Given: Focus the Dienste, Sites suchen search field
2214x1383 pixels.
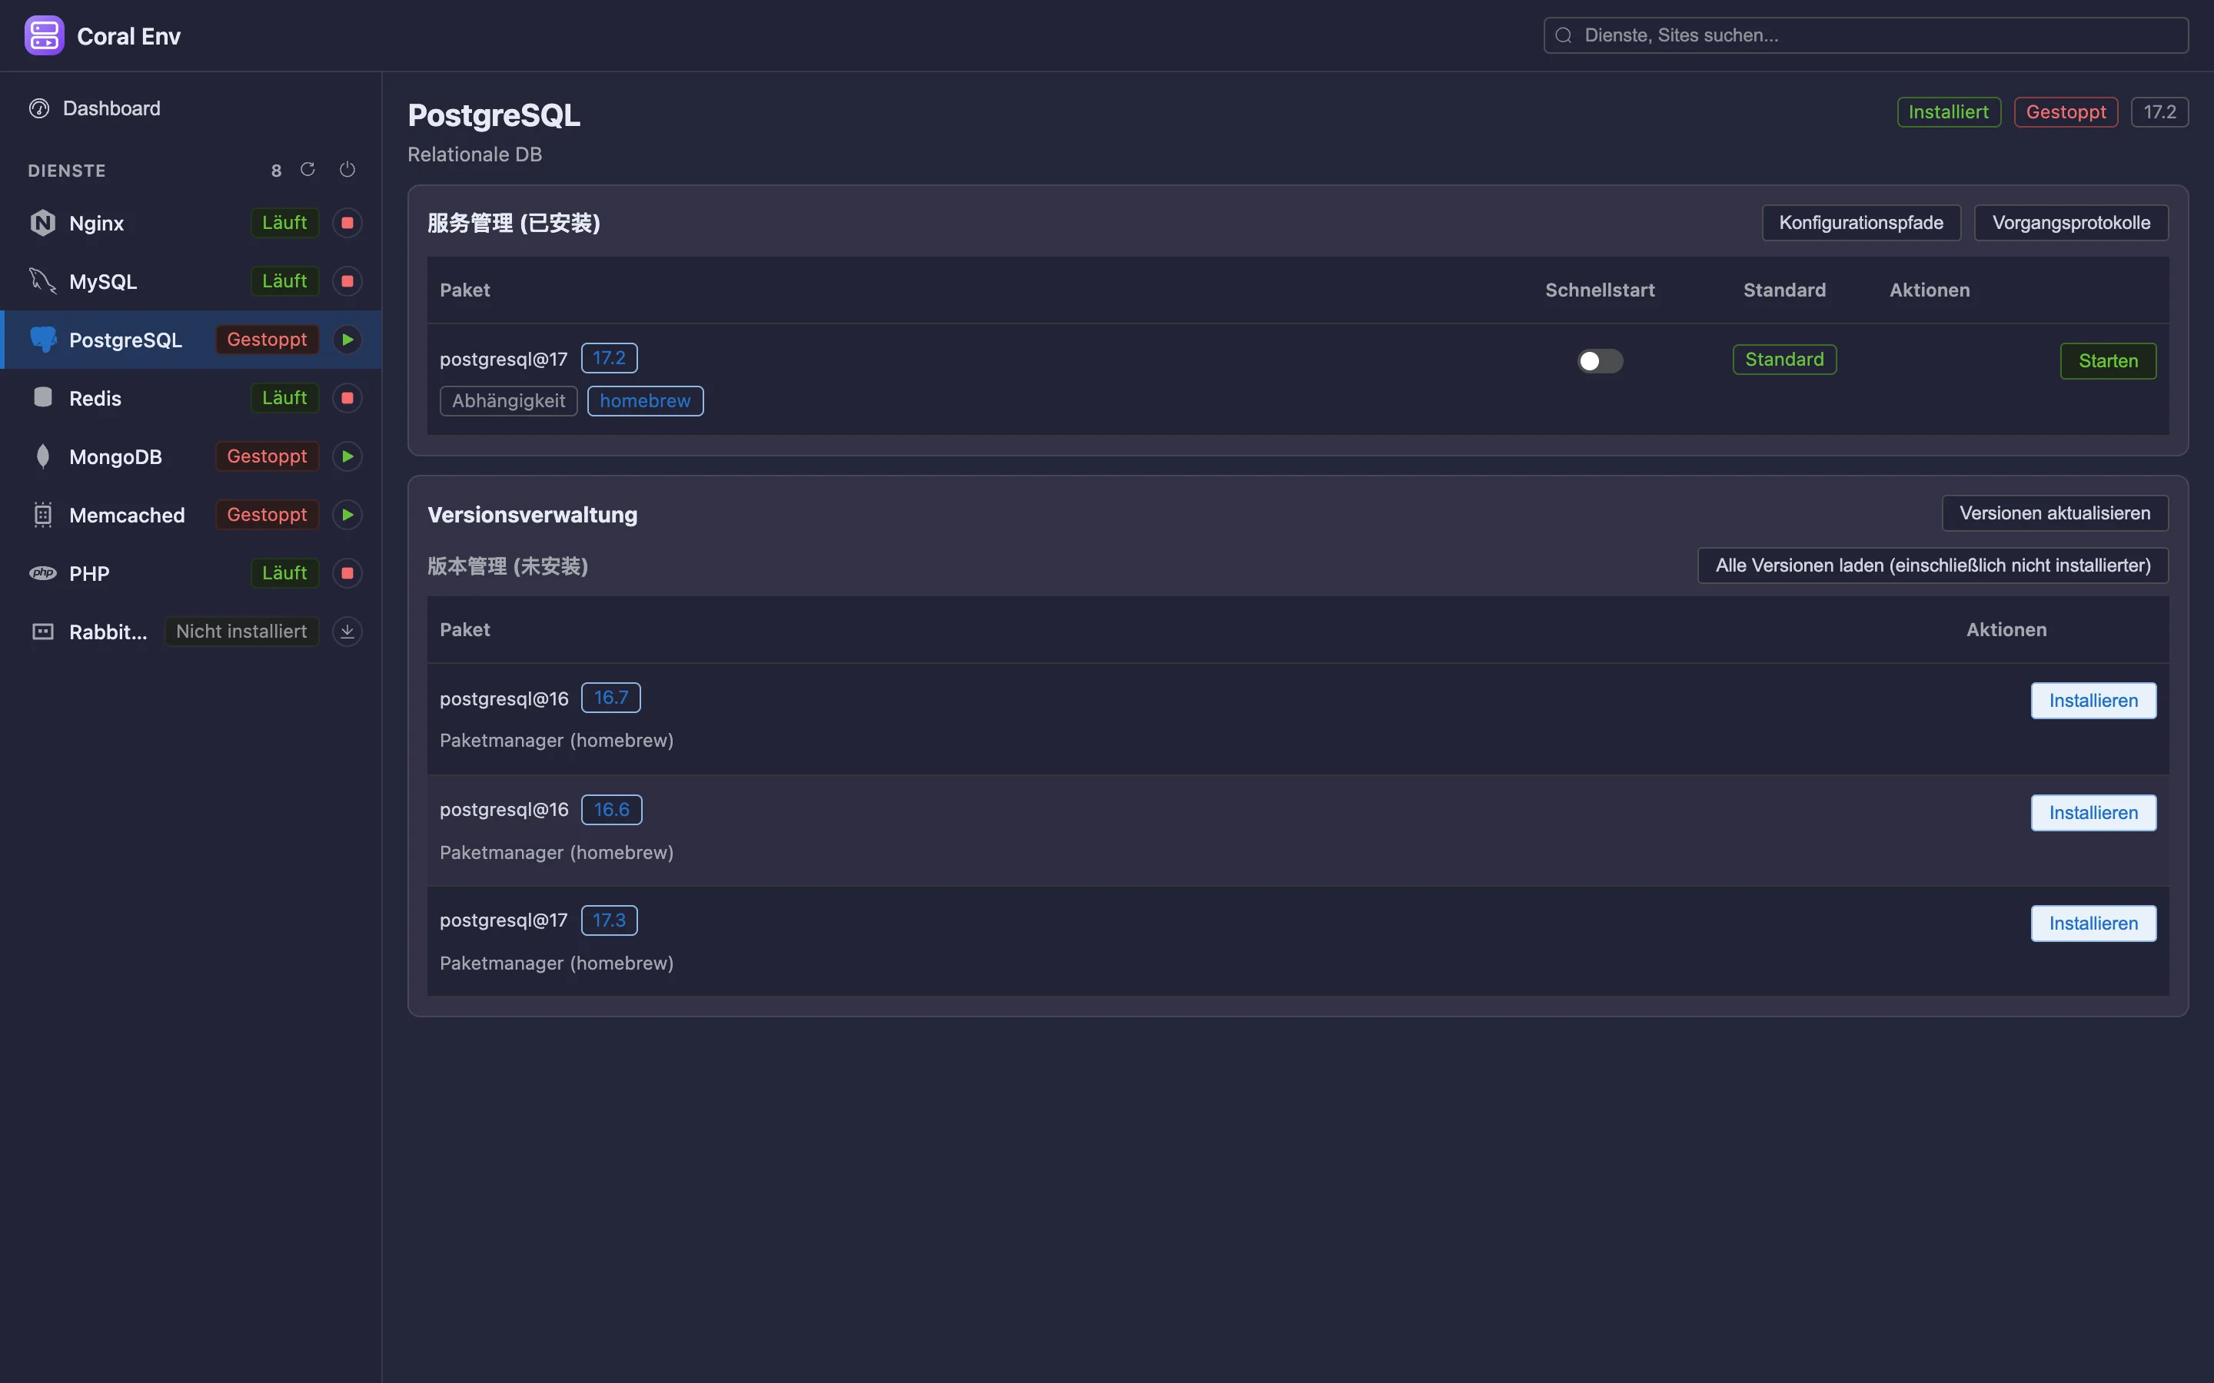Looking at the screenshot, I should (x=1866, y=35).
